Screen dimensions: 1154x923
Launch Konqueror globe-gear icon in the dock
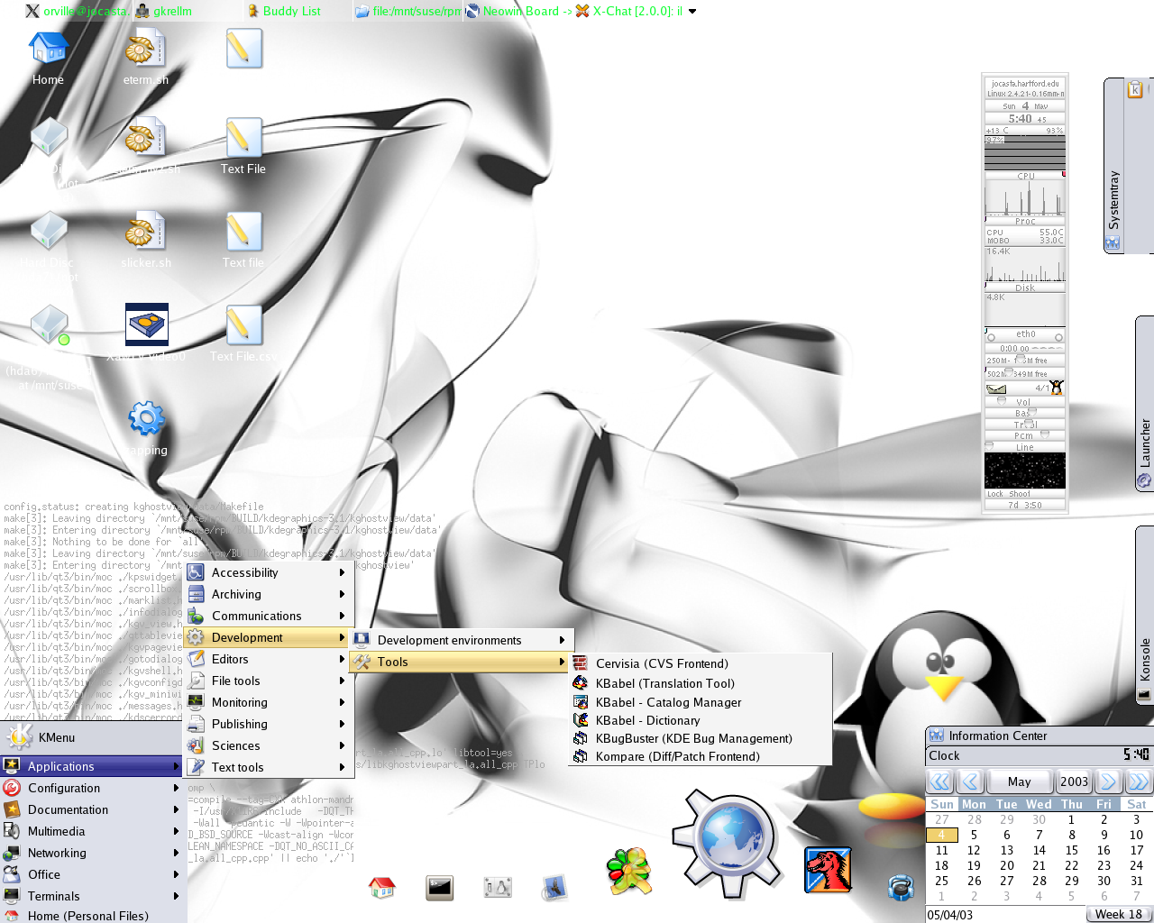(x=728, y=844)
